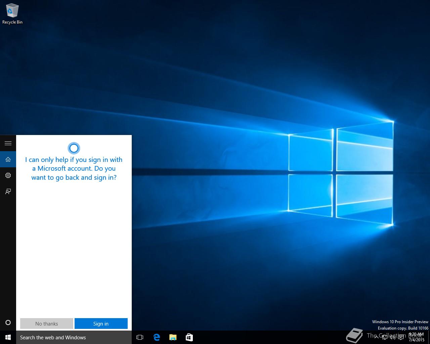Open volume control tray icon
The width and height of the screenshot is (430, 344).
[x=393, y=337]
